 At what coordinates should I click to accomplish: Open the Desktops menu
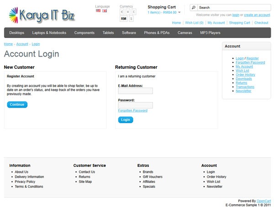[17, 33]
